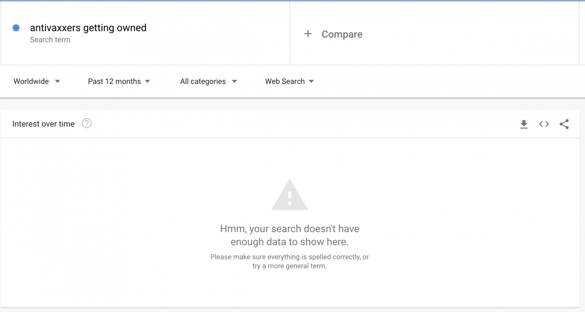Screen dimensions: 585x312
Task: Download the Interest over time data
Action: [524, 124]
